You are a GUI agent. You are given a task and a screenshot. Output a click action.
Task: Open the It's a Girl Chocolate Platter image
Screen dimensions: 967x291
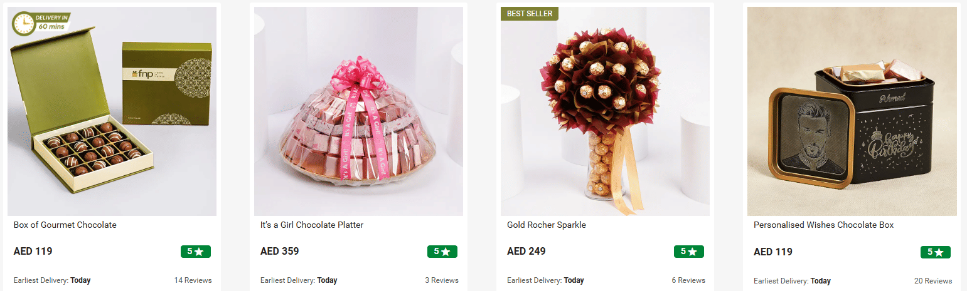pyautogui.click(x=358, y=111)
